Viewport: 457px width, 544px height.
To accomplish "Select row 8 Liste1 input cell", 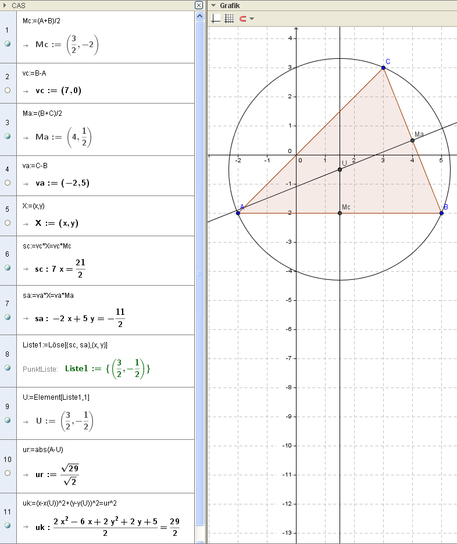I will 69,345.
